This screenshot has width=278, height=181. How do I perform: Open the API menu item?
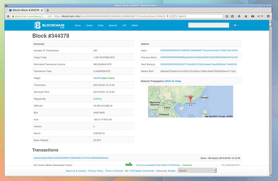pos(124,26)
